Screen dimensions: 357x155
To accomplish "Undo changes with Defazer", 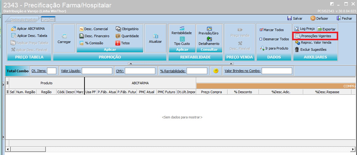I will [x=319, y=18].
